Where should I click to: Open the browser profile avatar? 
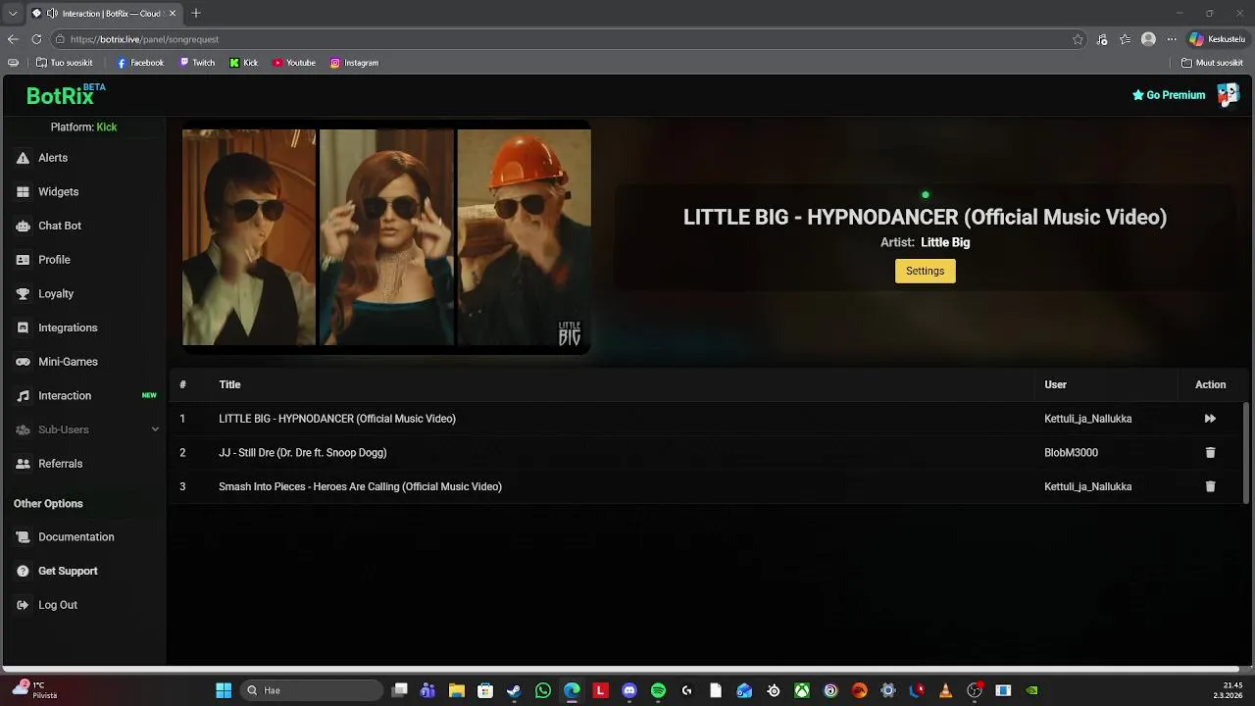(x=1148, y=39)
